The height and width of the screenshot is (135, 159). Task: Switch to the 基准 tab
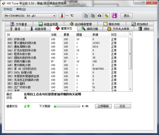15,29
